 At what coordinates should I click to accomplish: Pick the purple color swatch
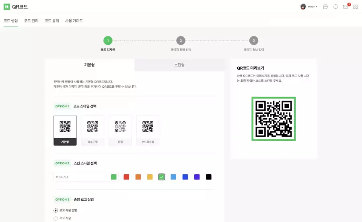pos(197,177)
